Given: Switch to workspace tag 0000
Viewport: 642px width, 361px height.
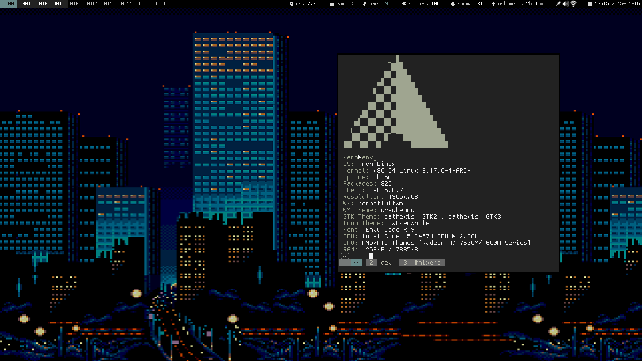Looking at the screenshot, I should (8, 4).
